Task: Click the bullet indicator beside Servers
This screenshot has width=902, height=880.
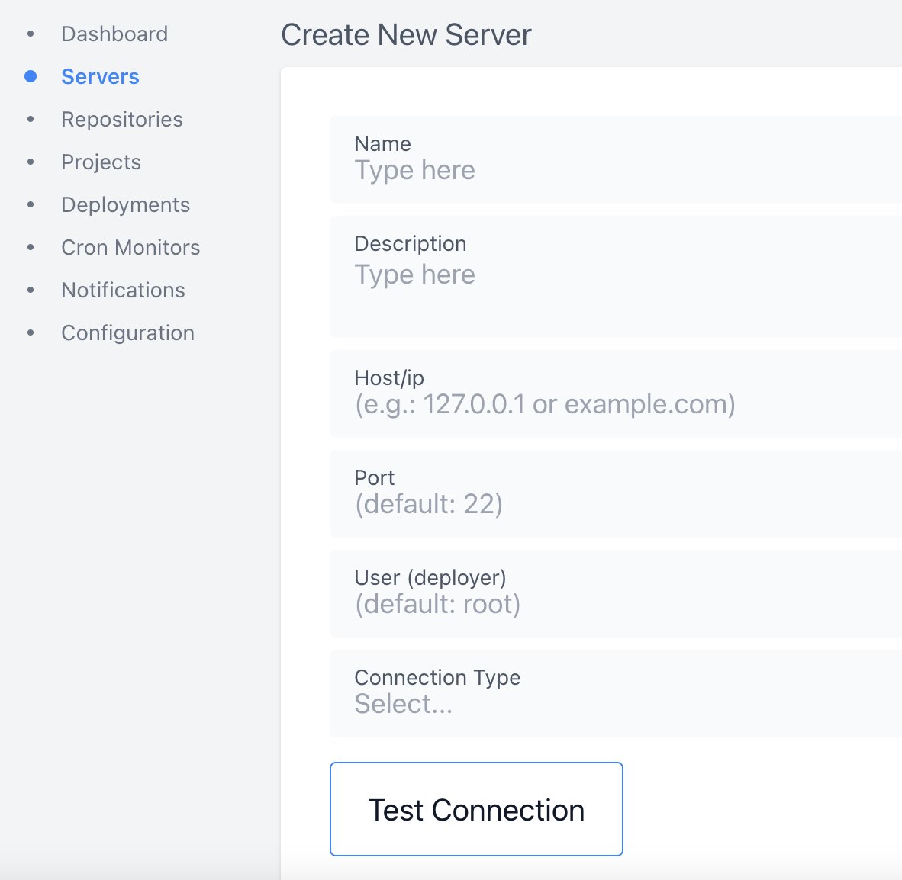Action: point(31,76)
